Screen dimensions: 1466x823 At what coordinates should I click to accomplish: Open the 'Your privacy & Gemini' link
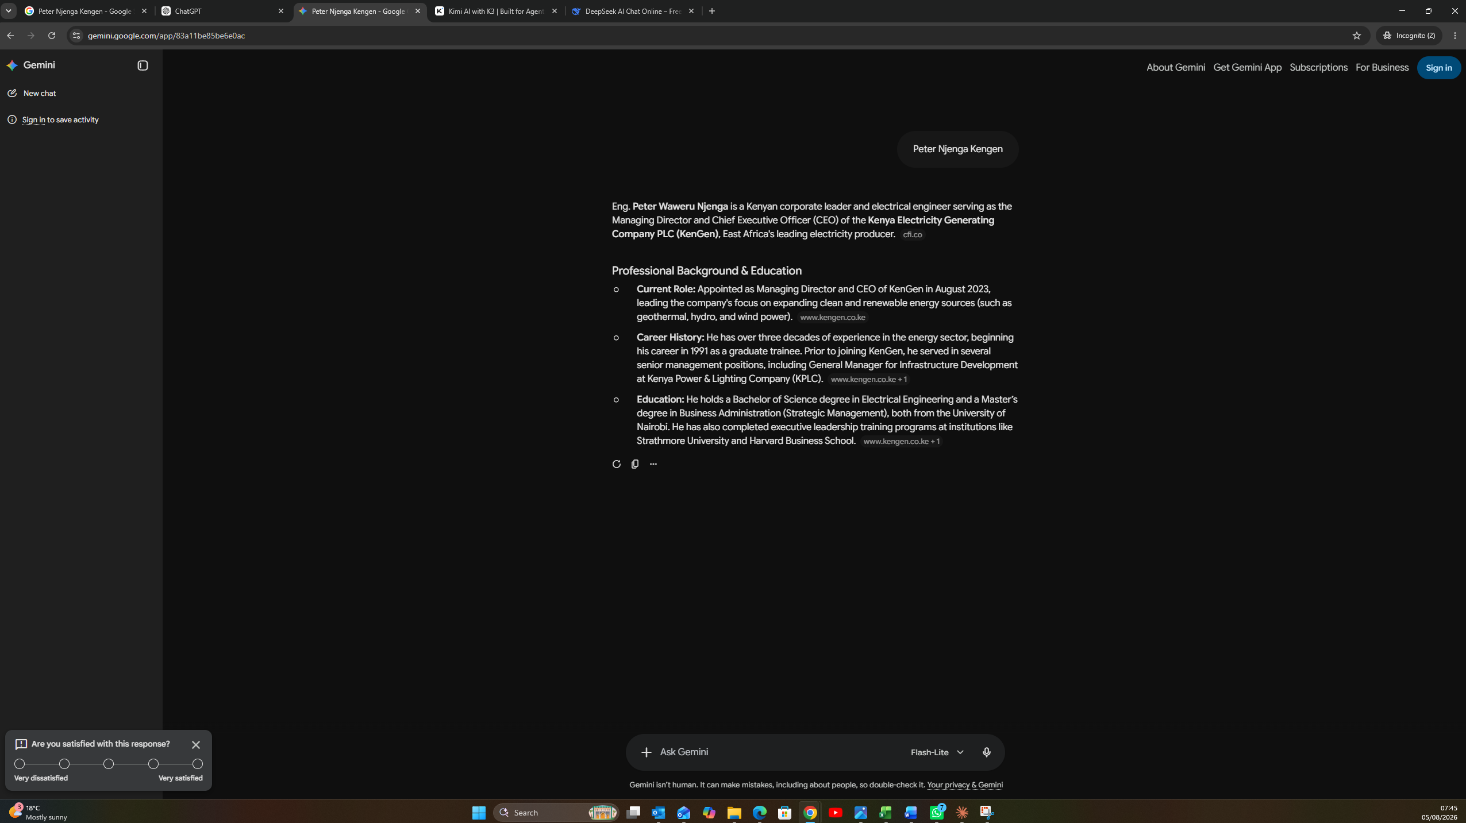point(965,785)
